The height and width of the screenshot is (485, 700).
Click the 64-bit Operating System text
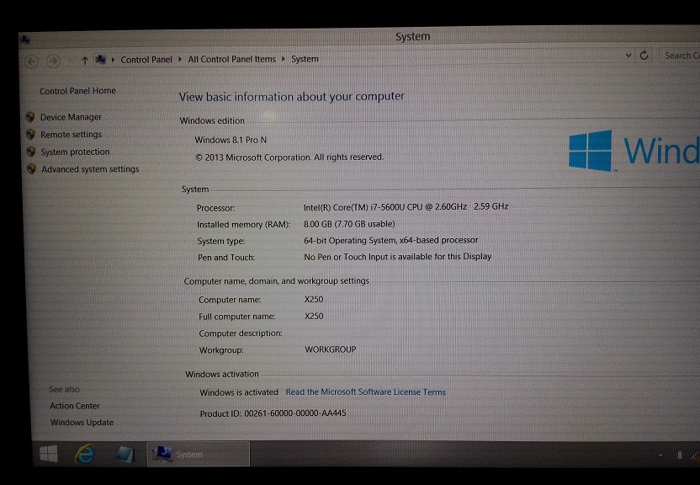click(x=390, y=240)
